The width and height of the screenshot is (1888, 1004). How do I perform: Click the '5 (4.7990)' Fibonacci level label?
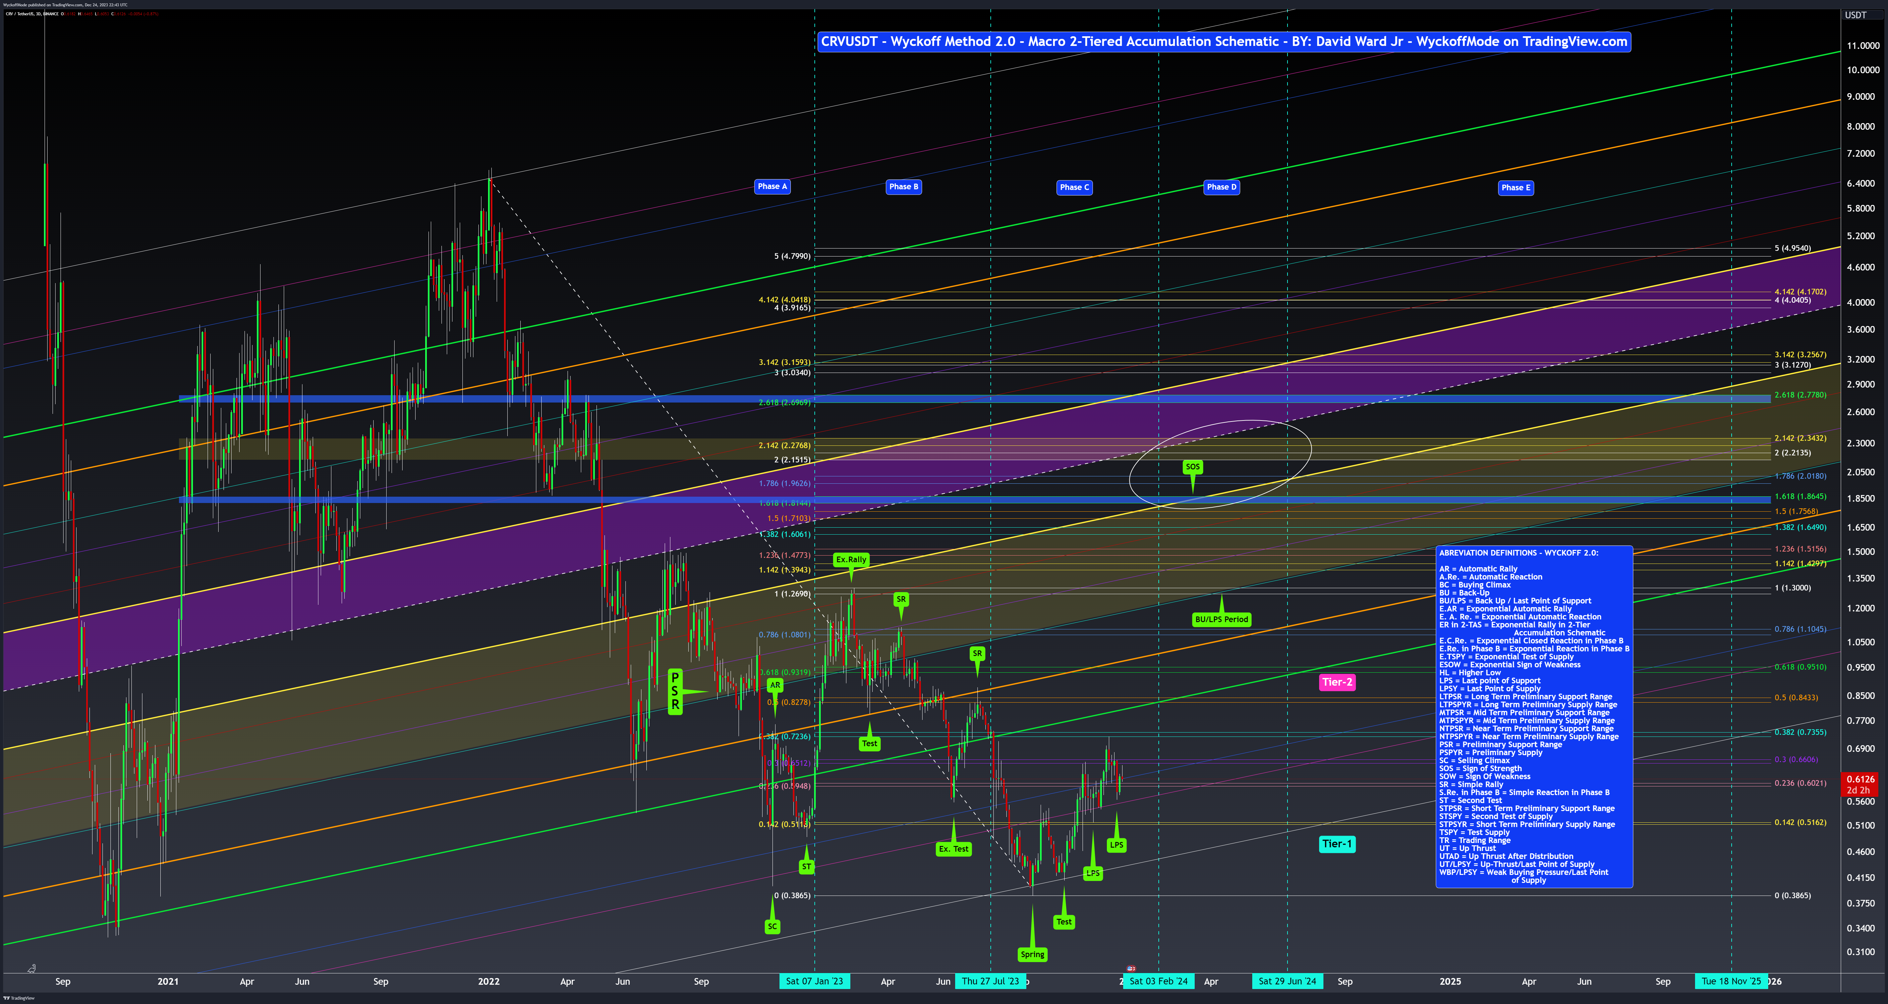(x=792, y=256)
